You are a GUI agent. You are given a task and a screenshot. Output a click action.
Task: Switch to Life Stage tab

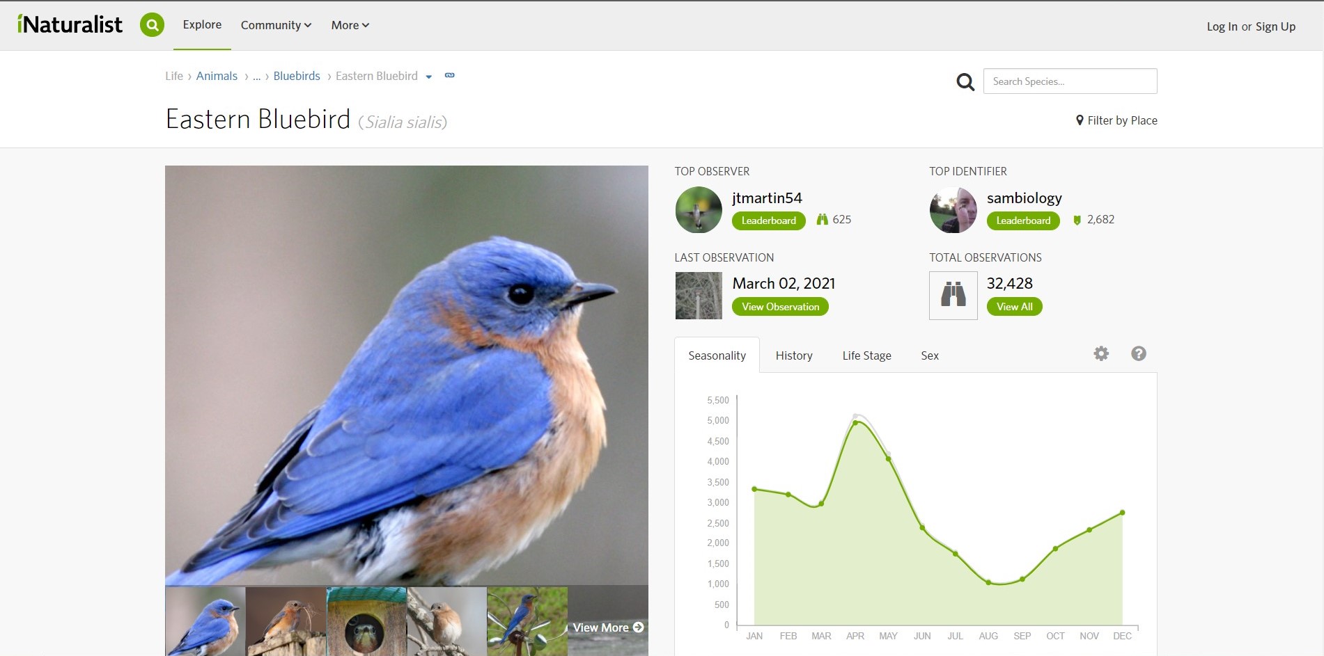click(866, 355)
